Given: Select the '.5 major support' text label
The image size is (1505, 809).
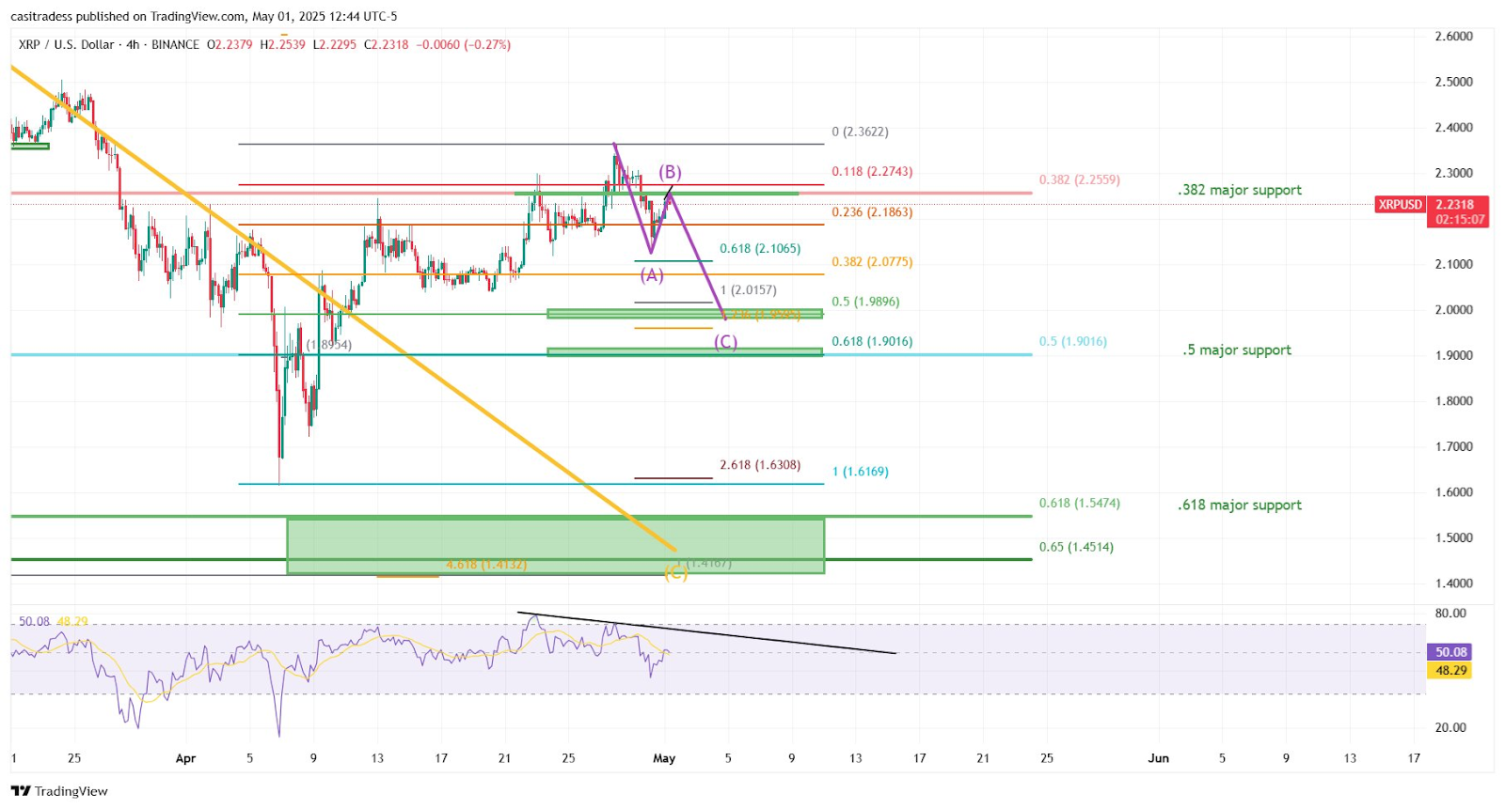Looking at the screenshot, I should [1237, 350].
